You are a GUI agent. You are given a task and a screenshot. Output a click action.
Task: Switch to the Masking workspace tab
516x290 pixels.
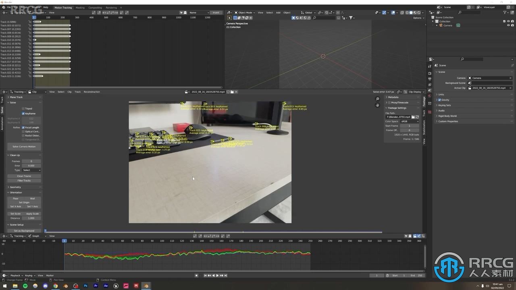point(80,7)
